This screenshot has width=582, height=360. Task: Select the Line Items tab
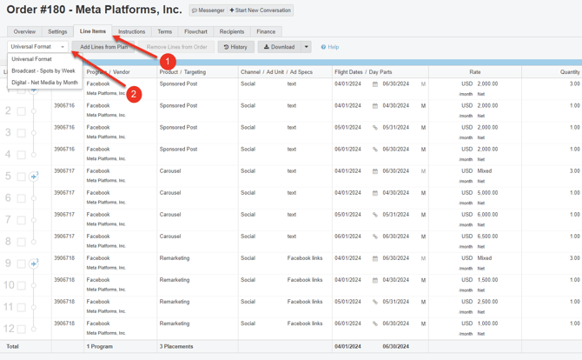93,31
